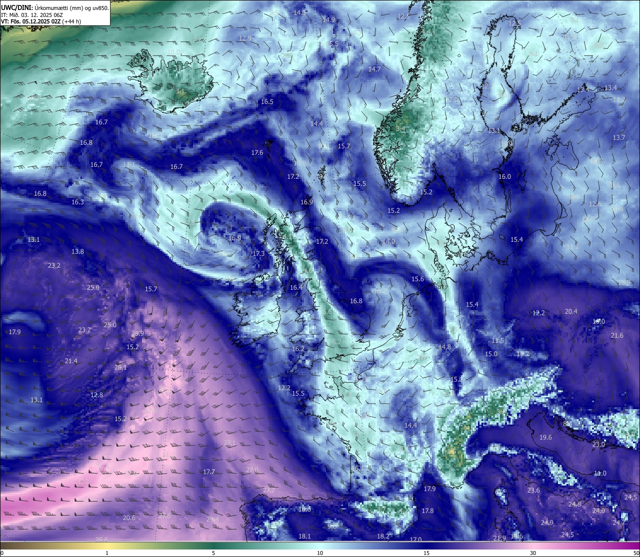
Task: Click the 12.8 value label
Action: (x=96, y=395)
